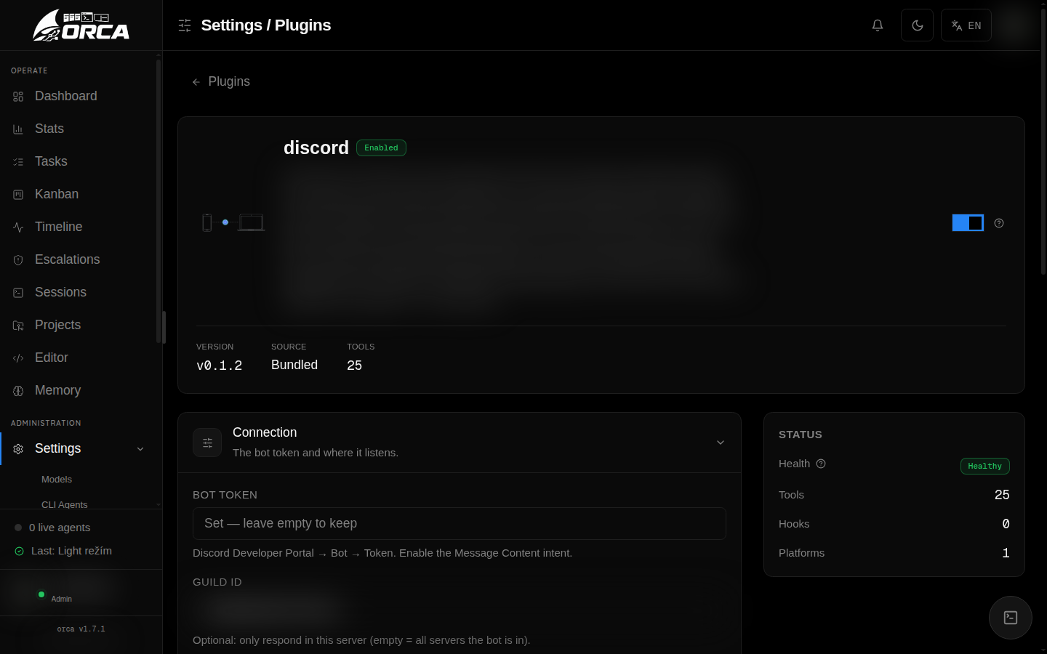The image size is (1047, 654).
Task: Click the v0.1.2 version value
Action: [x=220, y=366]
